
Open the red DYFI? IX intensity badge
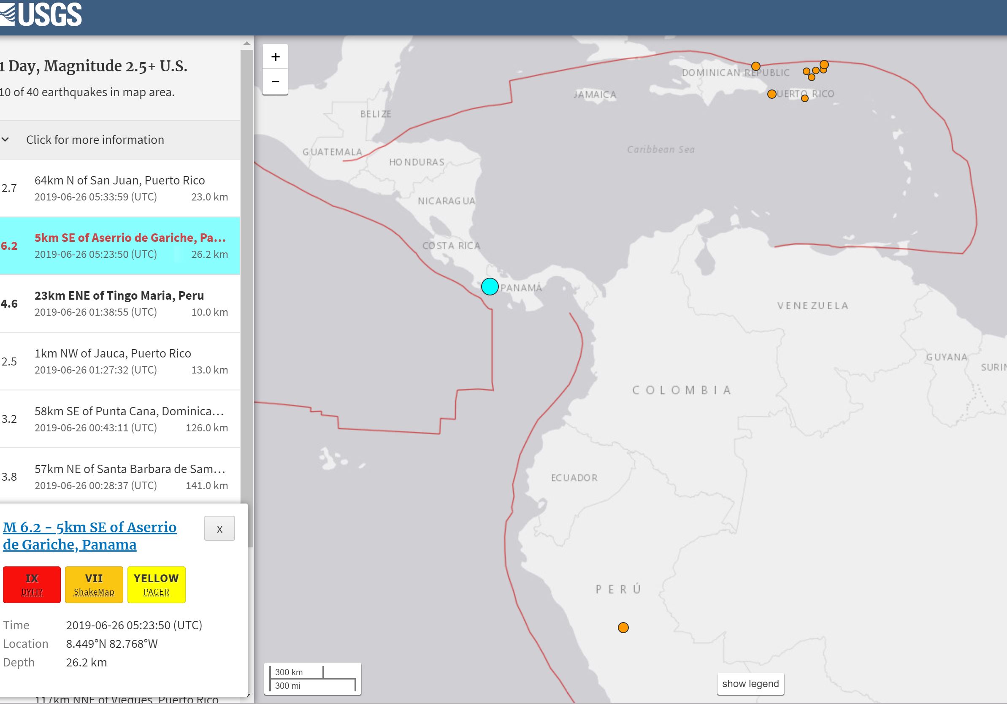[x=32, y=584]
